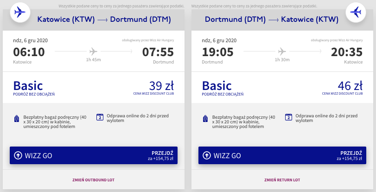Screen dimensions: 376x192
Task: Click the return flight airplane badge icon
Action: 356,12
